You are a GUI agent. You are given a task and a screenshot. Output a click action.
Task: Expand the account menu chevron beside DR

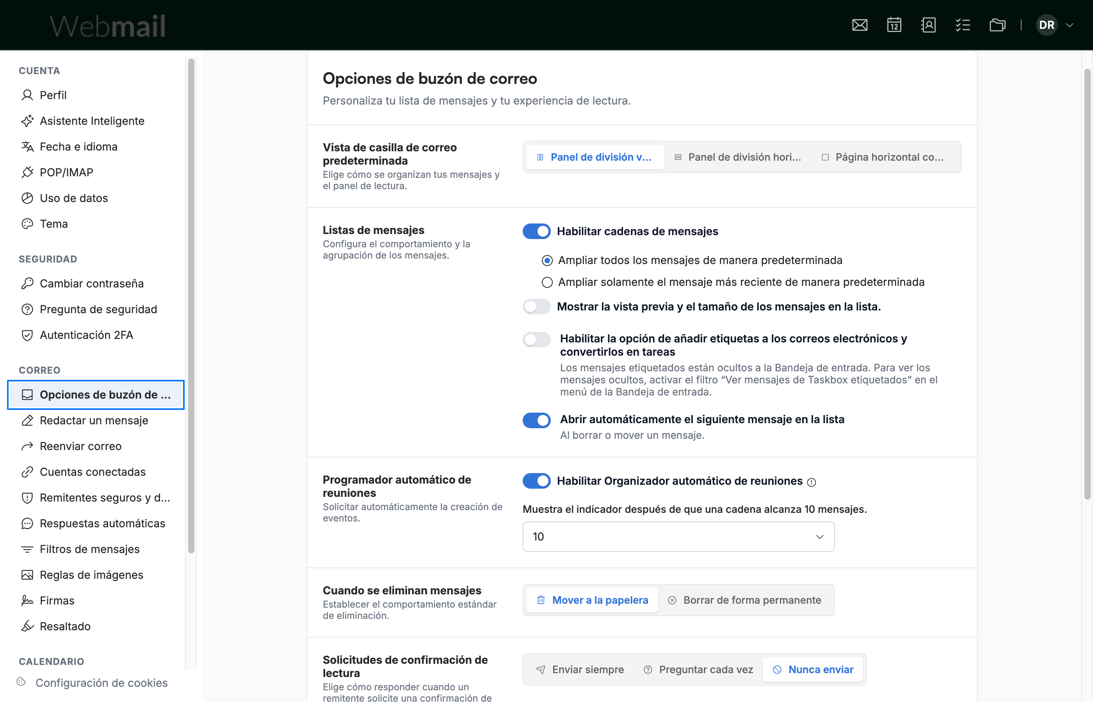(1069, 25)
